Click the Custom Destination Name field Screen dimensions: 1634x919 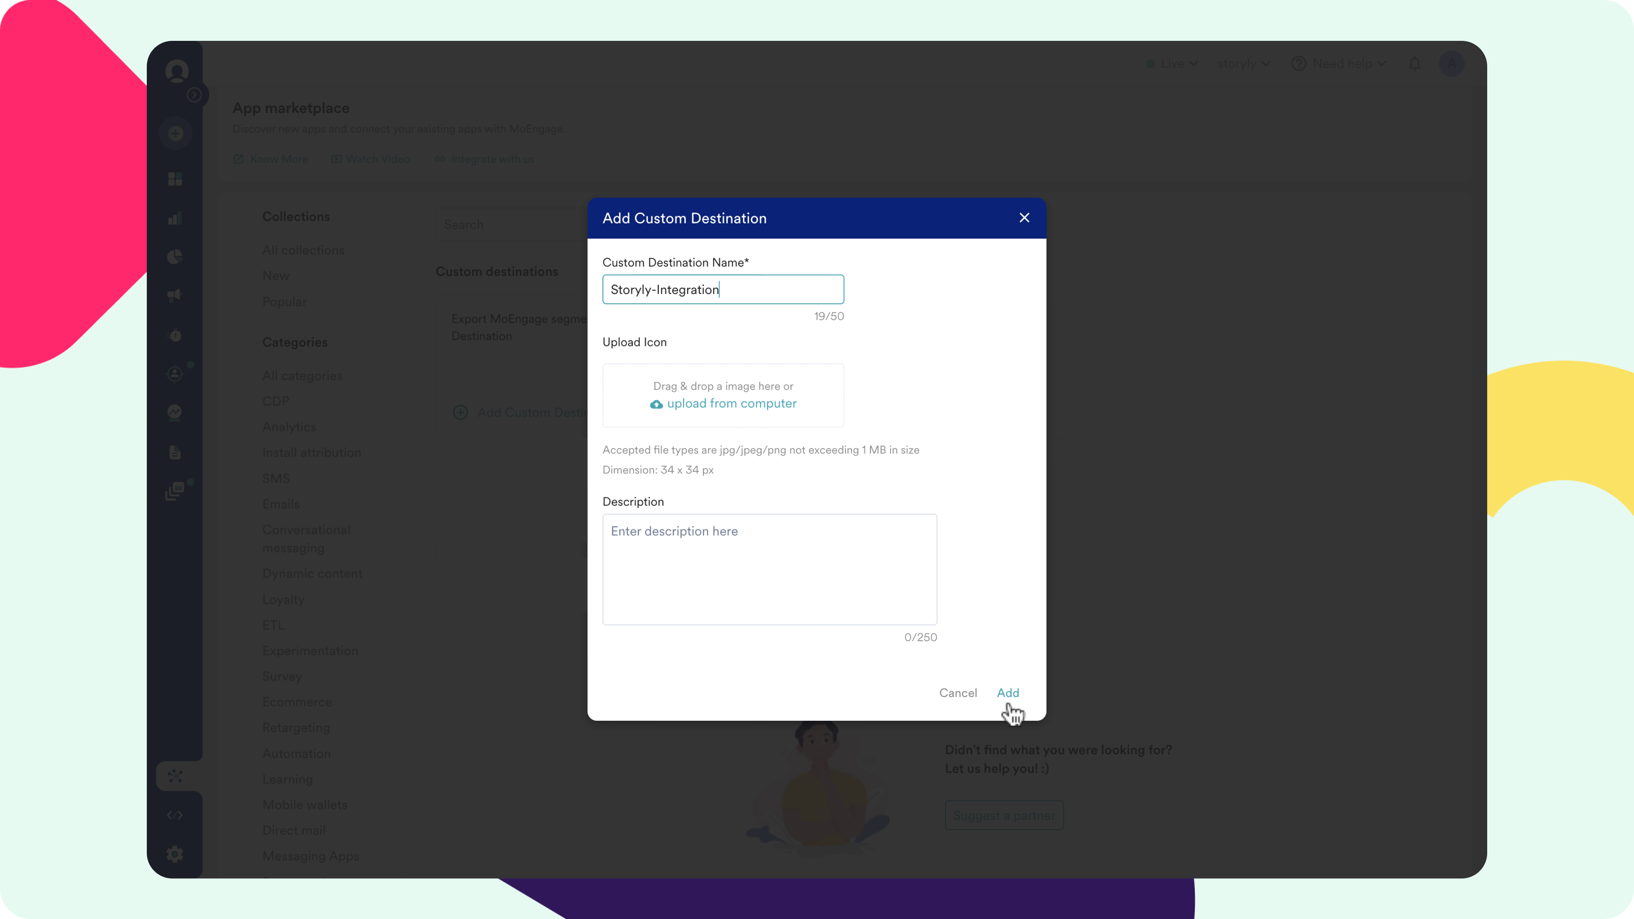click(723, 289)
